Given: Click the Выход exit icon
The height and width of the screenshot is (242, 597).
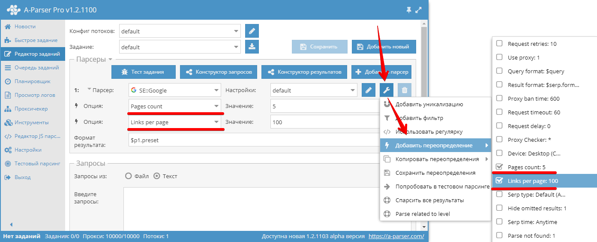Looking at the screenshot, I should click(x=8, y=177).
